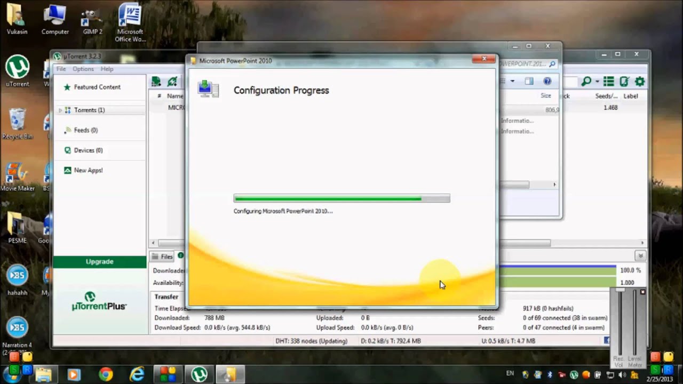Click the µTorrentPlus logo banner
683x384 pixels.
pos(99,301)
